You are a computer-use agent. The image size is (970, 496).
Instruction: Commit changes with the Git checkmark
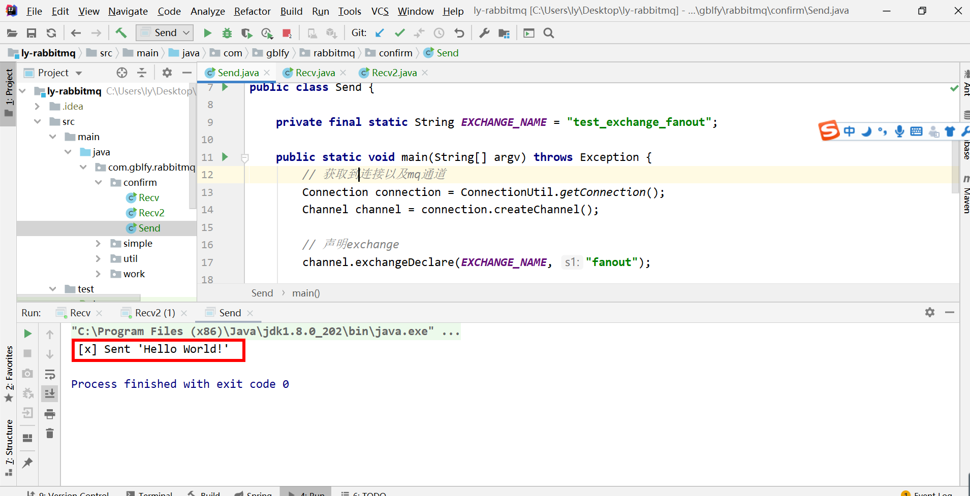coord(400,33)
